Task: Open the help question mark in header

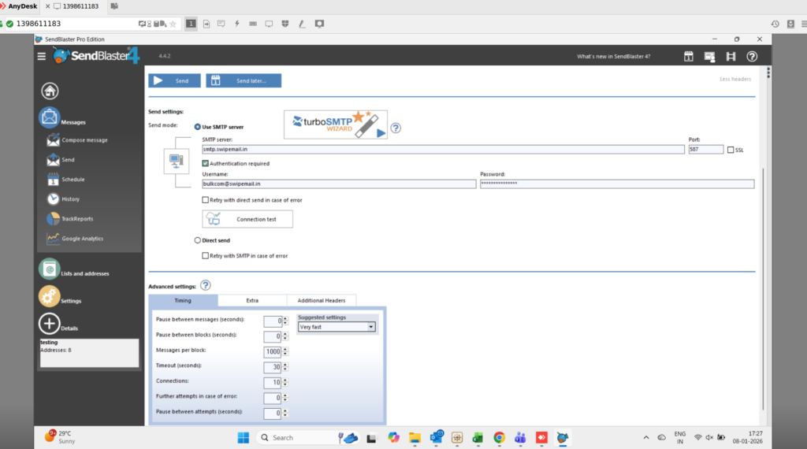Action: pyautogui.click(x=752, y=56)
